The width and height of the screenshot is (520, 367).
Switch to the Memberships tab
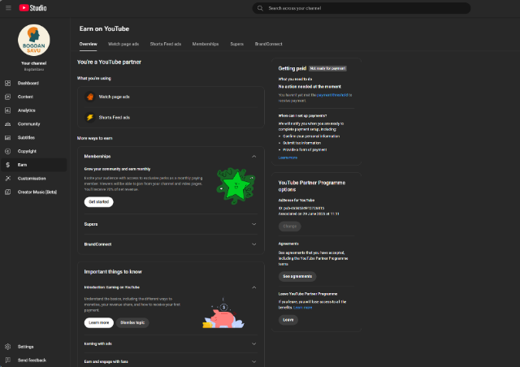pyautogui.click(x=206, y=44)
